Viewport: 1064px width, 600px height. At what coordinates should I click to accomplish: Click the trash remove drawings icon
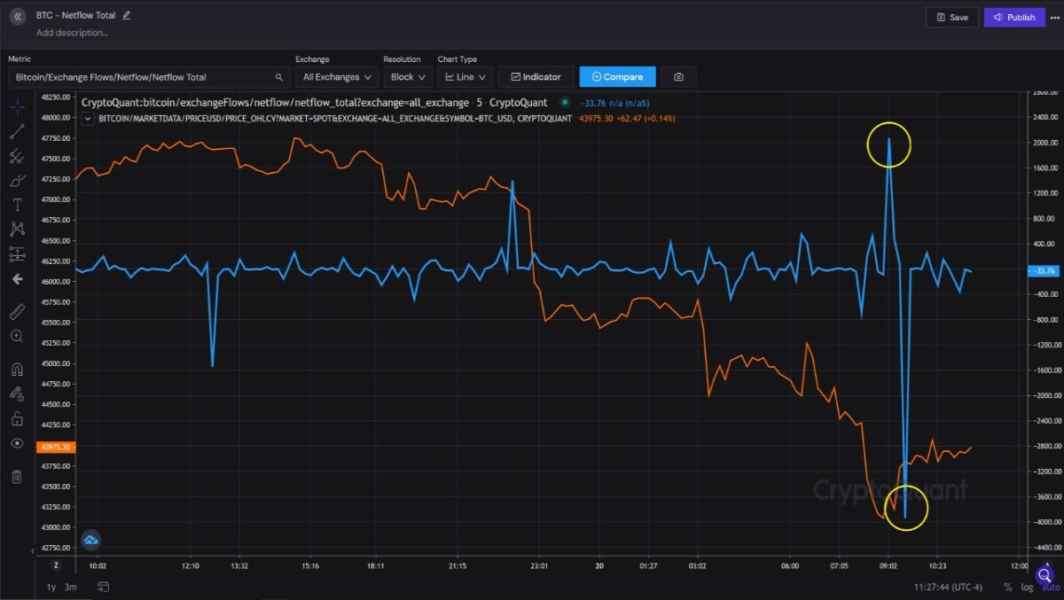pyautogui.click(x=17, y=477)
